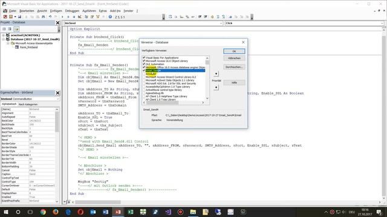
Task: Open the Datei menu
Action: tap(13, 11)
